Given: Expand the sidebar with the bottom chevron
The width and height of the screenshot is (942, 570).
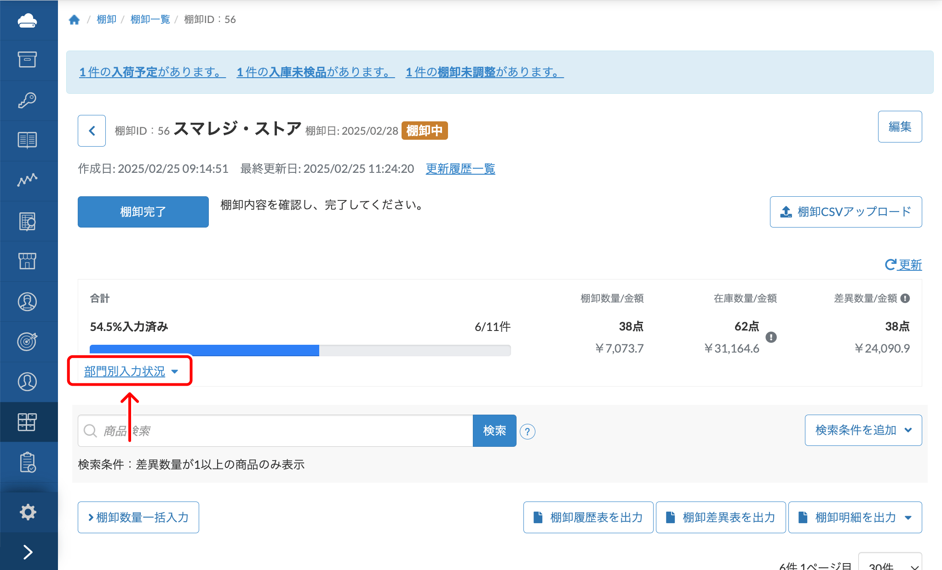Looking at the screenshot, I should [28, 552].
